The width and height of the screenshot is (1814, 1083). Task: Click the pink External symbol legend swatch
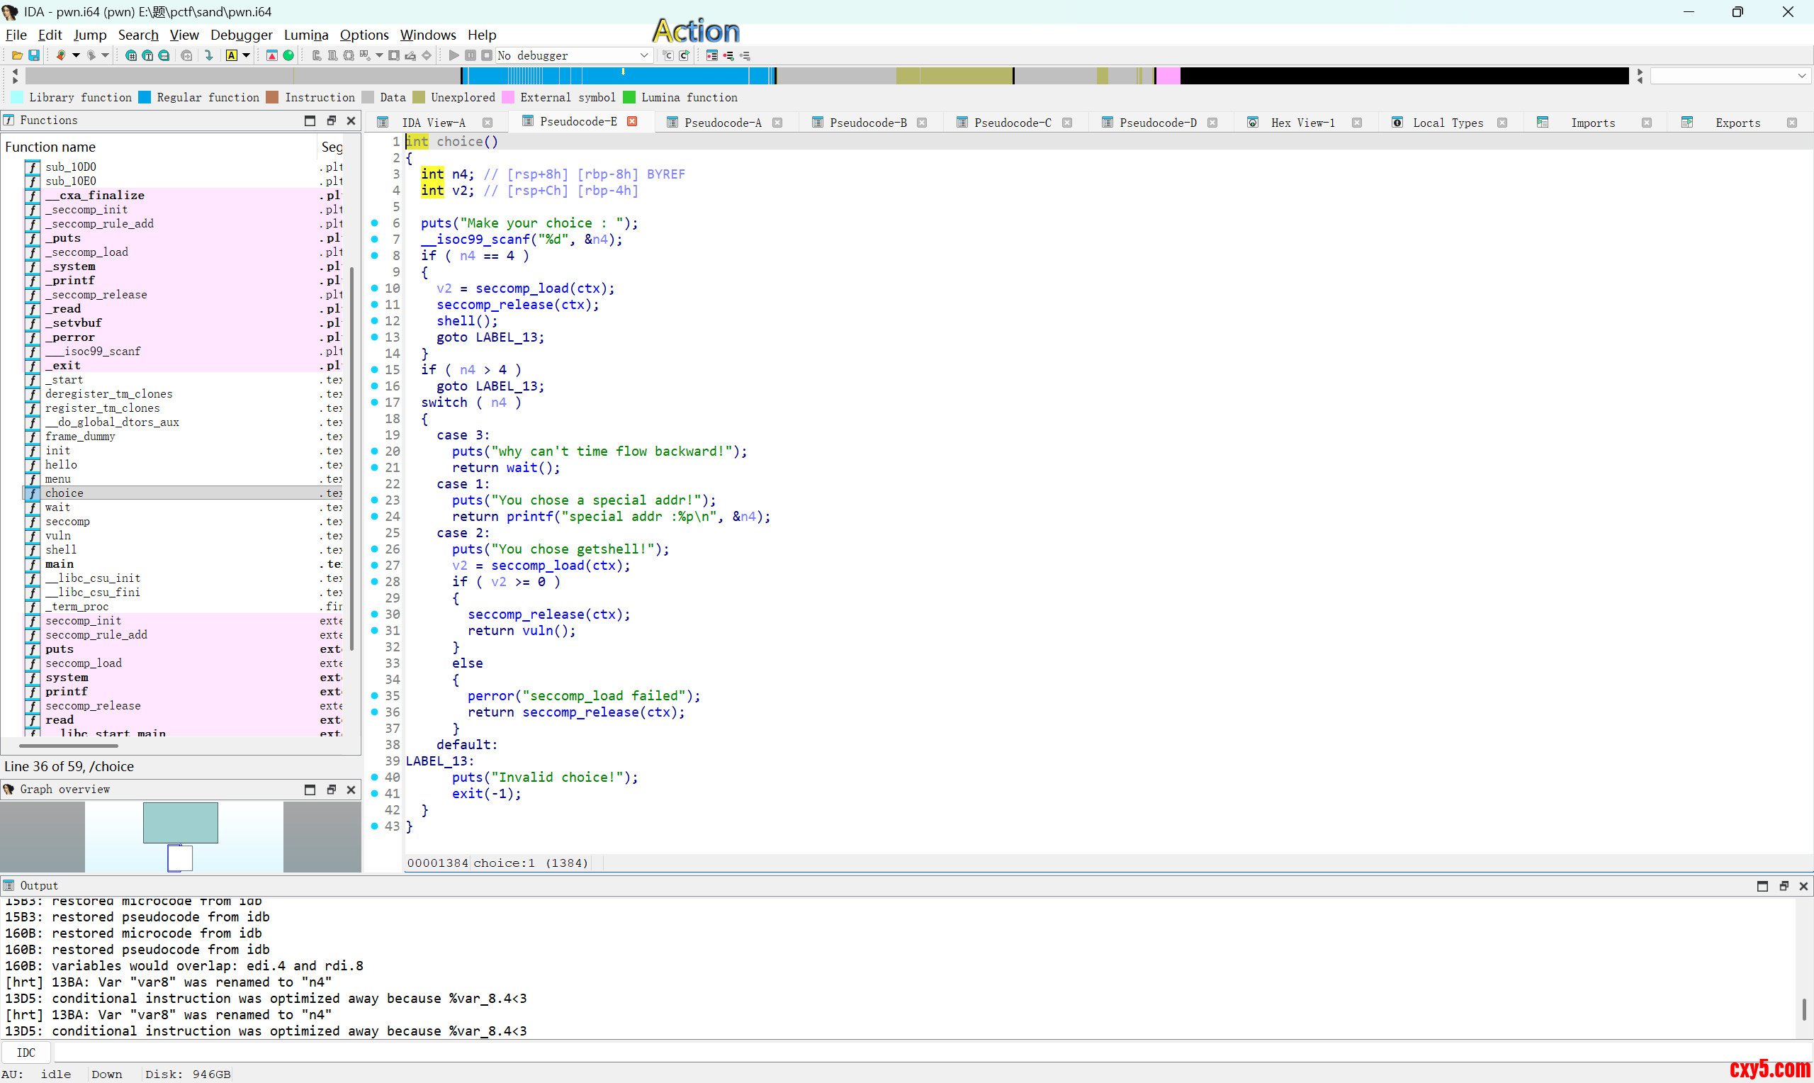508,98
